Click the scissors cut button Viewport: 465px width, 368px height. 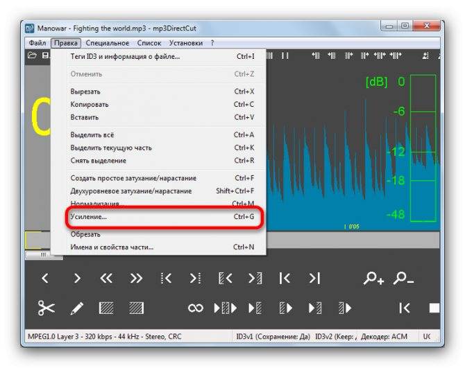pyautogui.click(x=46, y=308)
